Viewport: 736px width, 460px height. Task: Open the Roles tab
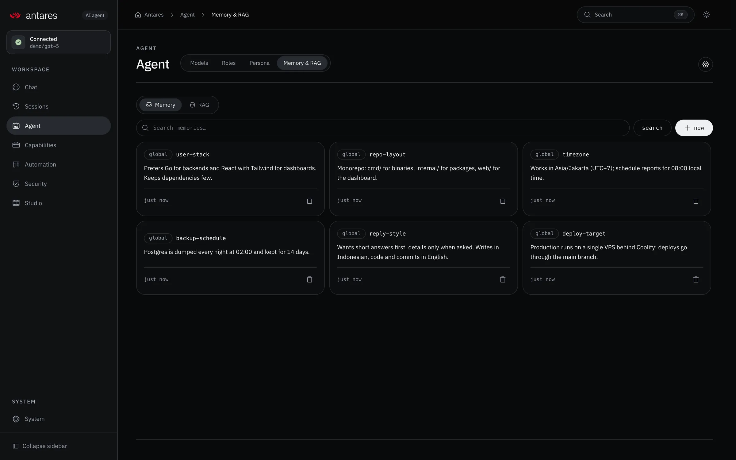coord(229,63)
